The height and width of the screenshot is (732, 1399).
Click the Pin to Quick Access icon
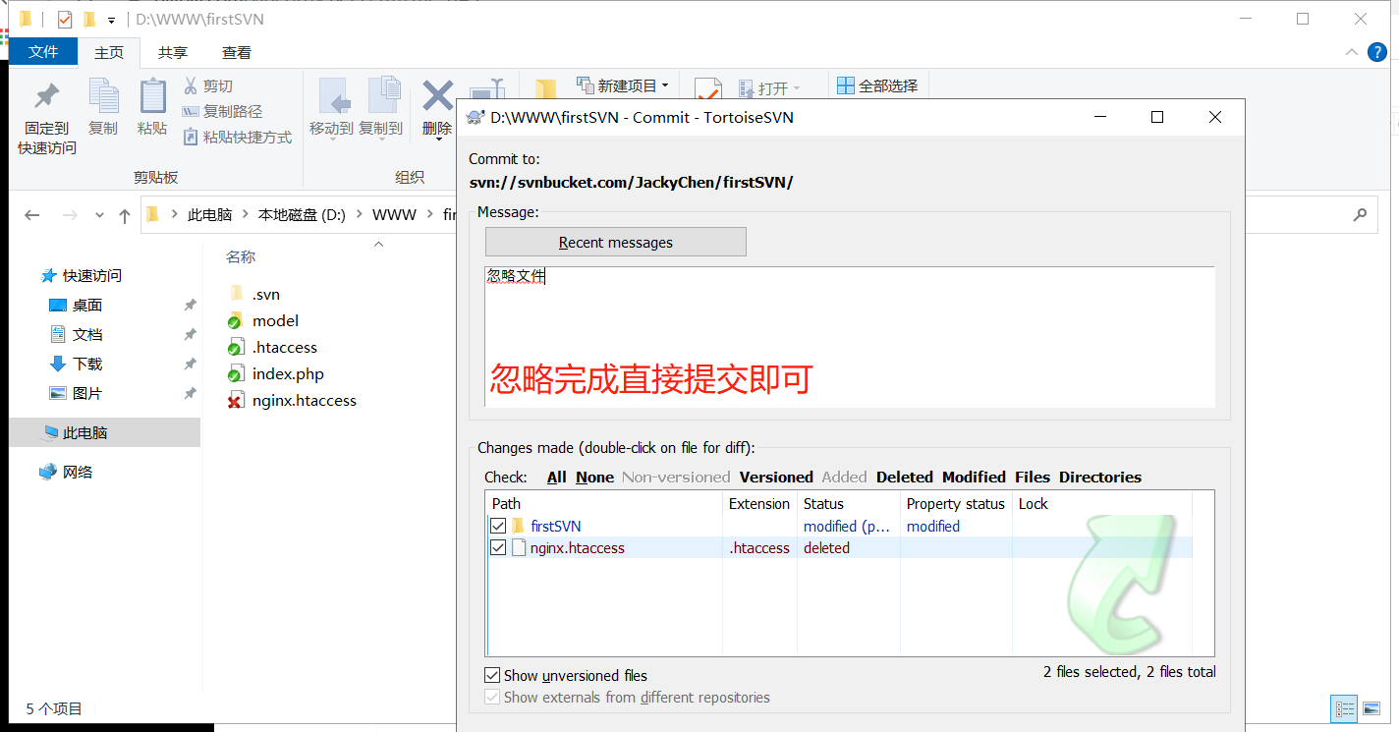[x=46, y=96]
